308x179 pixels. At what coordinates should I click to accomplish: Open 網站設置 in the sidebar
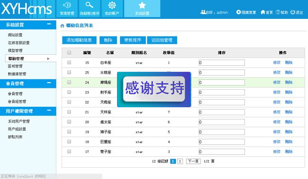[x=15, y=35]
